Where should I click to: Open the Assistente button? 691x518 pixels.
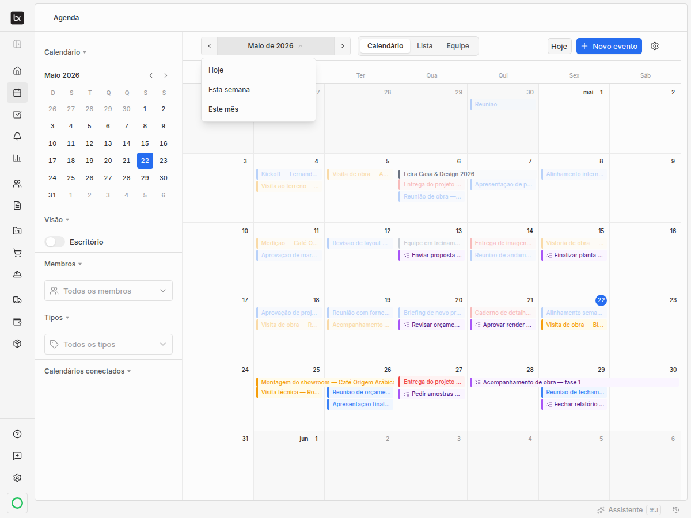[629, 510]
